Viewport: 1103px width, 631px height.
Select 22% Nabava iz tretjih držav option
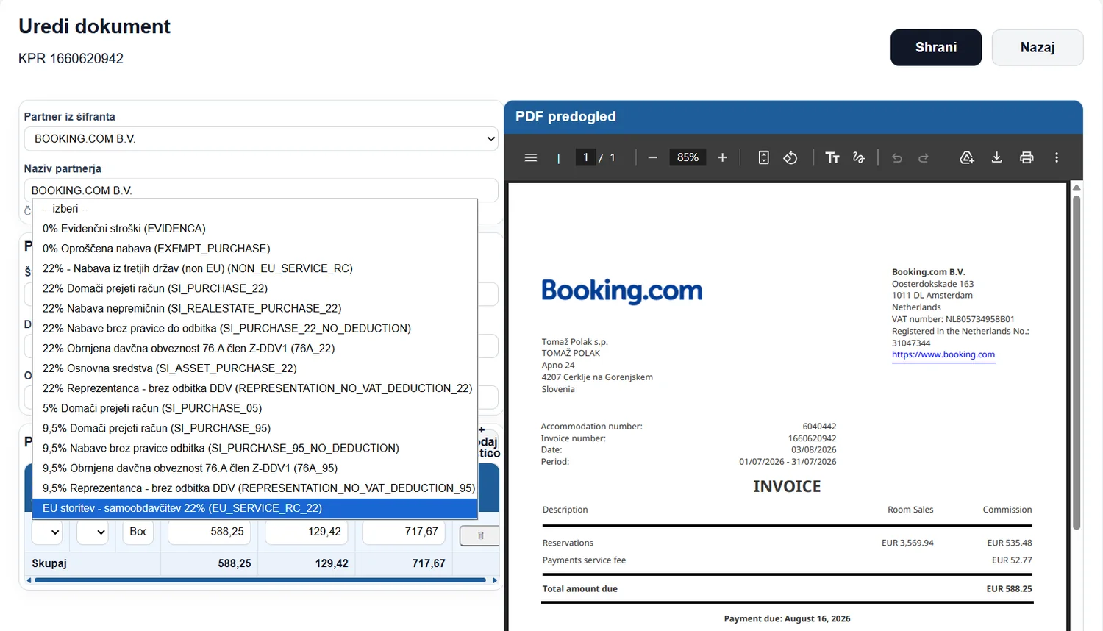point(255,268)
